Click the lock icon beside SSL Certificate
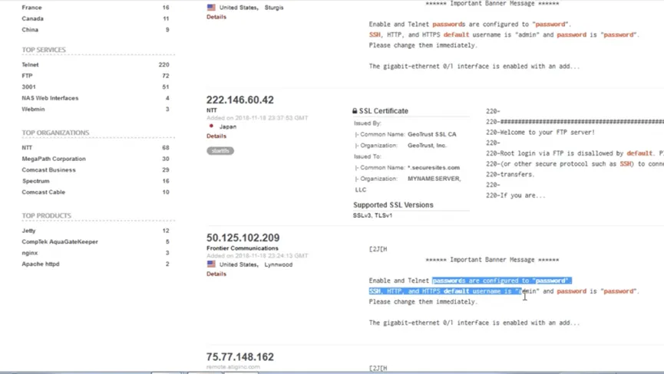This screenshot has height=374, width=664. [x=355, y=110]
